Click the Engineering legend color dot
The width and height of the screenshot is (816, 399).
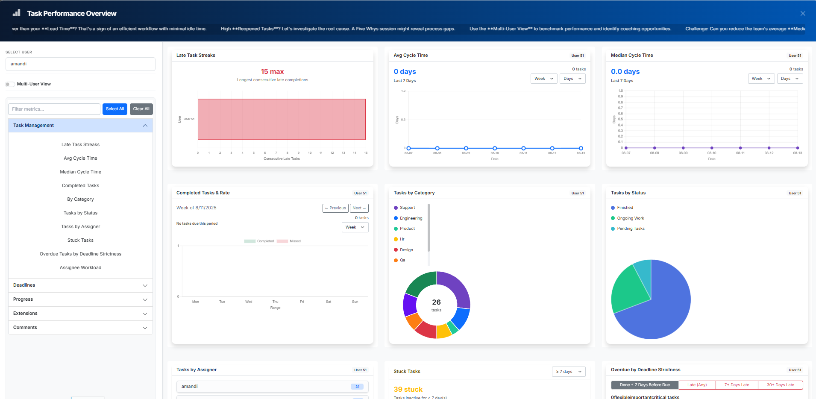coord(396,218)
